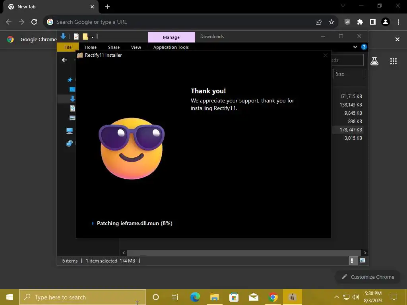The image size is (407, 305).
Task: Switch to Chrome on taskbar
Action: [273, 297]
